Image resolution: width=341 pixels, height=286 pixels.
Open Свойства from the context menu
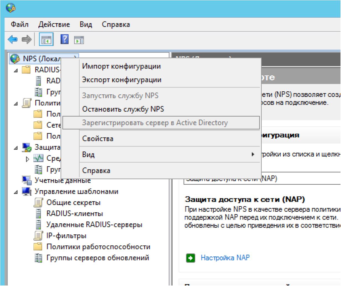(98, 139)
